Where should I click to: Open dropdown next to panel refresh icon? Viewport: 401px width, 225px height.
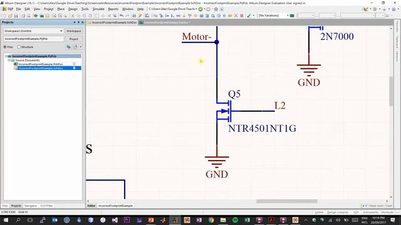81,47
